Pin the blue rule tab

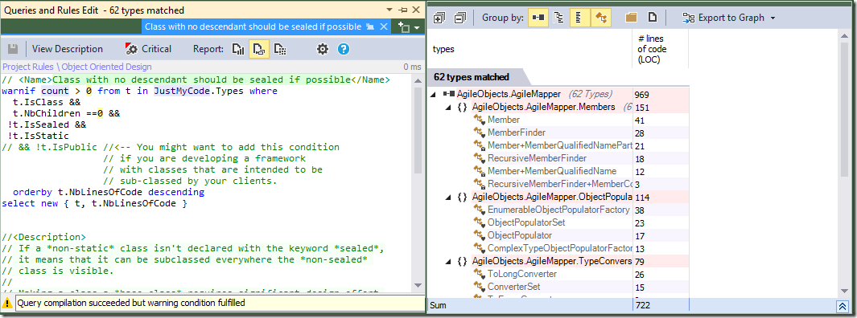[370, 26]
